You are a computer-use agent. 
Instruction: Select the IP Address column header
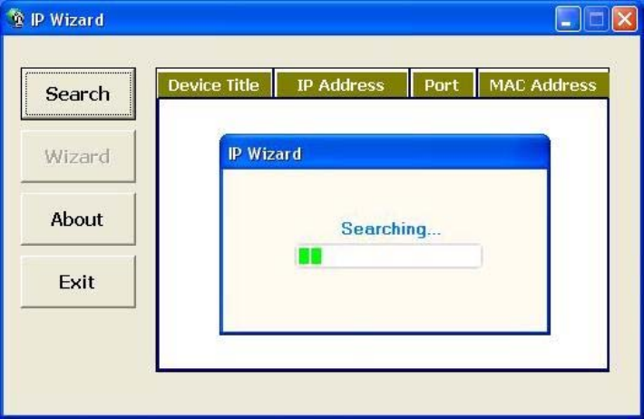[341, 85]
